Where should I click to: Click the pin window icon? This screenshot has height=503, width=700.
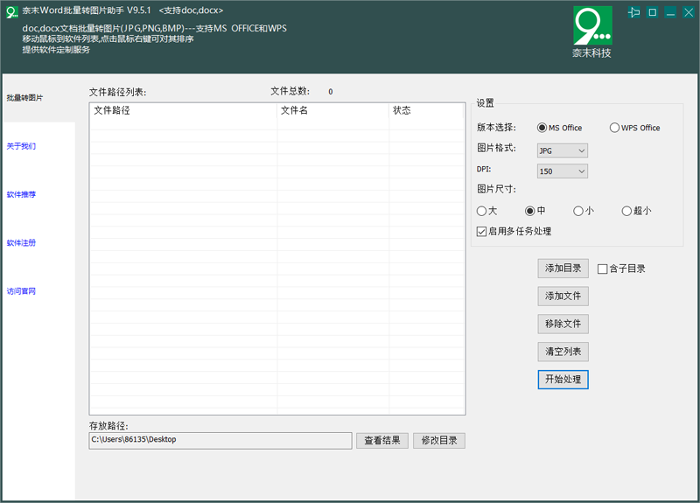(x=634, y=12)
